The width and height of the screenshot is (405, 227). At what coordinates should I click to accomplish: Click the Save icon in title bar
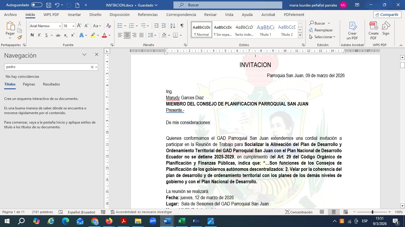(x=48, y=5)
